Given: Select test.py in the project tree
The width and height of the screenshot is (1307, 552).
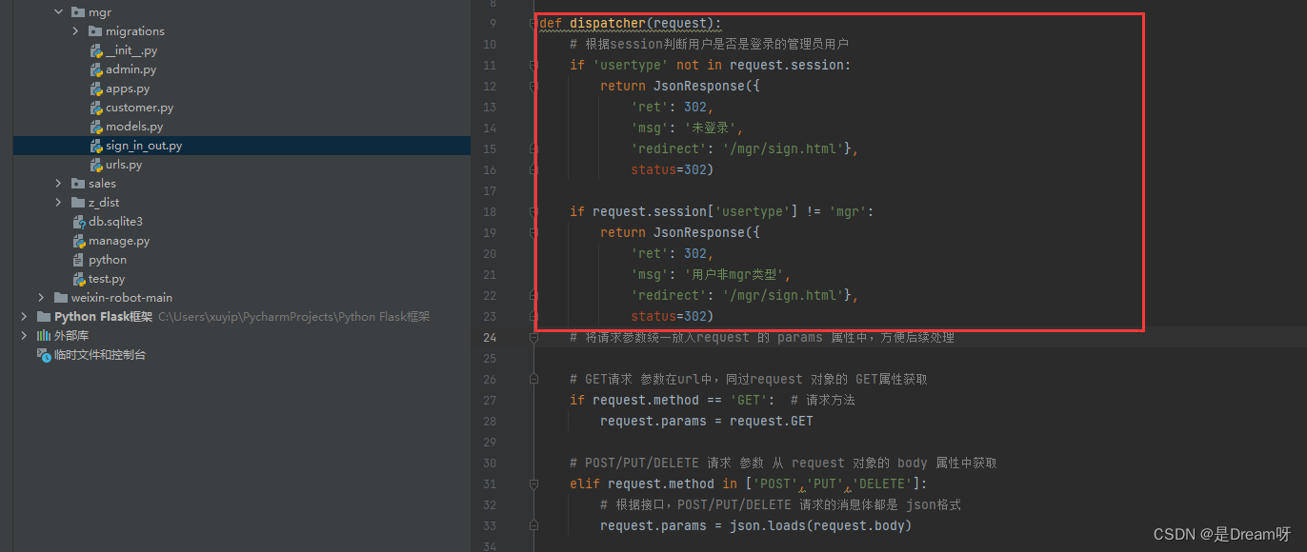Looking at the screenshot, I should click(107, 279).
